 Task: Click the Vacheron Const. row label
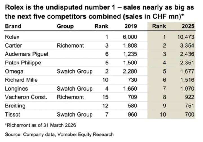click(x=26, y=97)
